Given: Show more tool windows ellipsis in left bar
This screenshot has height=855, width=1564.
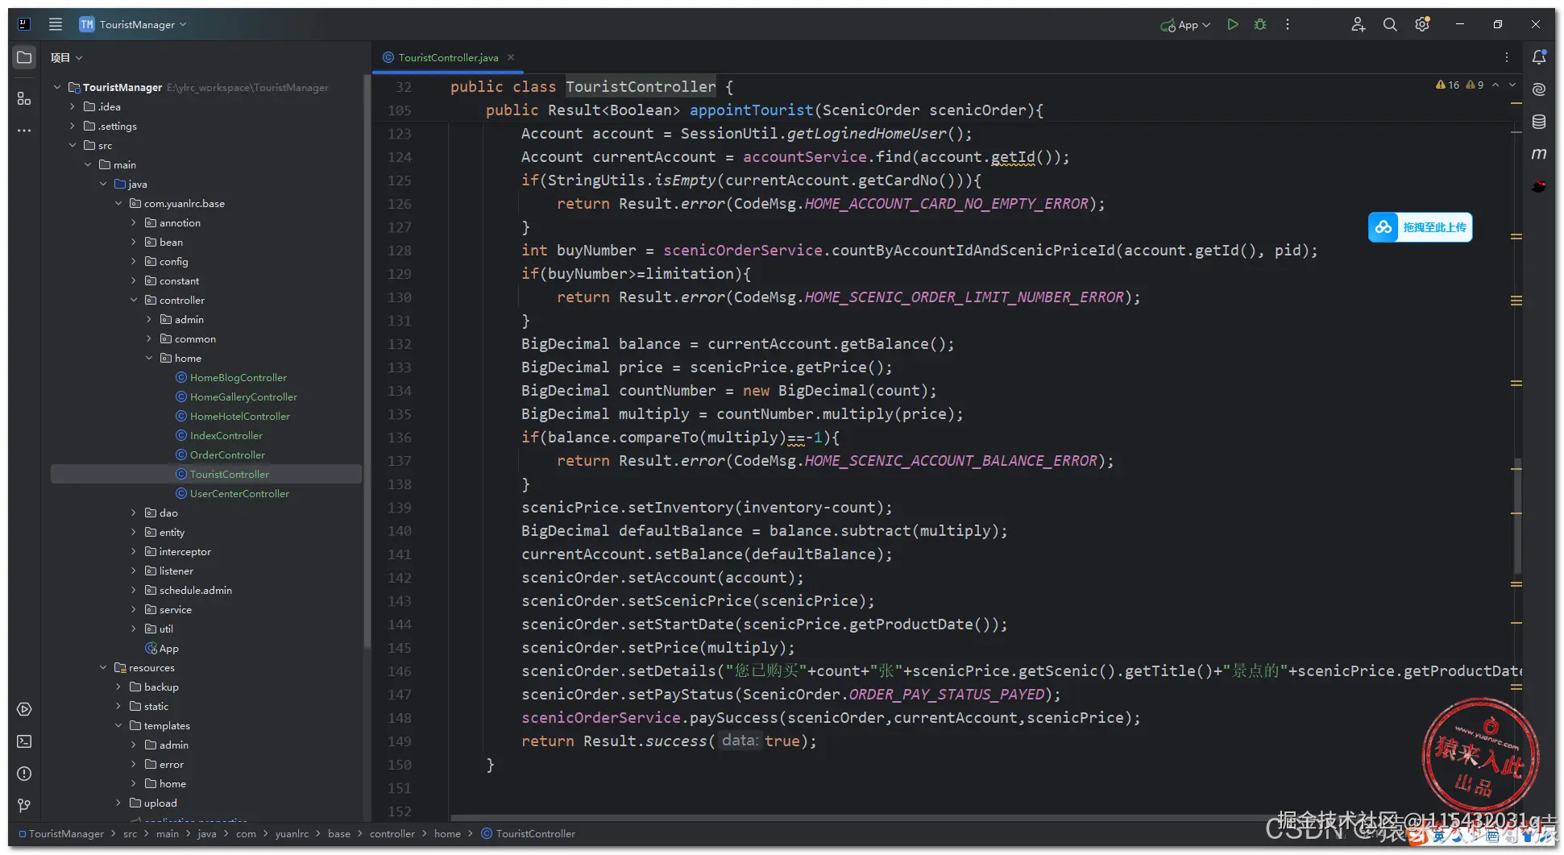Looking at the screenshot, I should 24,130.
